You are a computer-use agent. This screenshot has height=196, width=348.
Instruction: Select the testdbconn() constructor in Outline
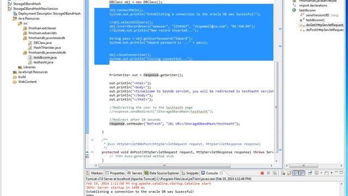tap(312, 20)
